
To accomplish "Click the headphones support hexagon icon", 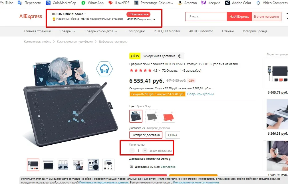I will click(x=104, y=69).
